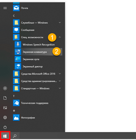Select Экранная клавиатура entry
The height and width of the screenshot is (140, 136).
click(x=38, y=52)
